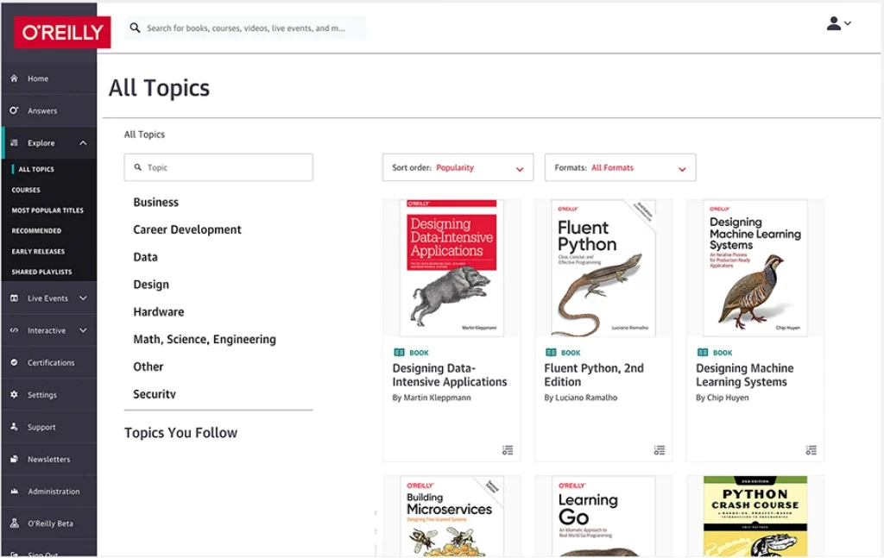The width and height of the screenshot is (884, 558).
Task: Add Designing Data-Intensive Applications to playlist icon
Action: coord(508,450)
